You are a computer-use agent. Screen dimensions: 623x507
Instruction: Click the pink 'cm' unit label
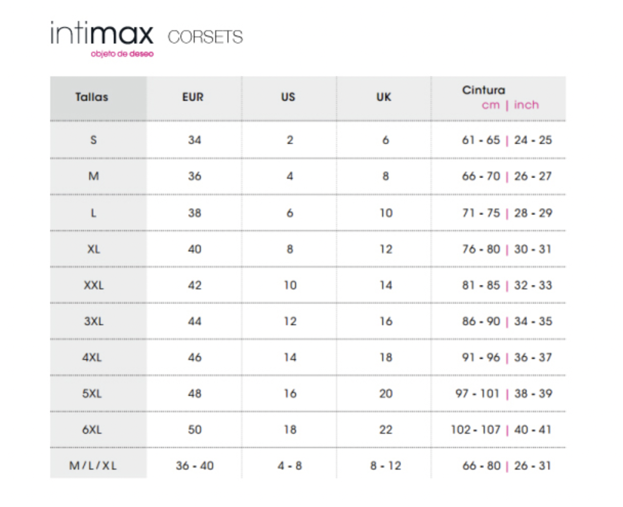[490, 105]
